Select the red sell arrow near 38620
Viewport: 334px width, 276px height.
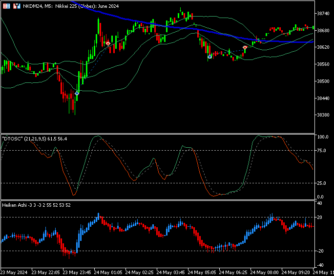(245, 47)
